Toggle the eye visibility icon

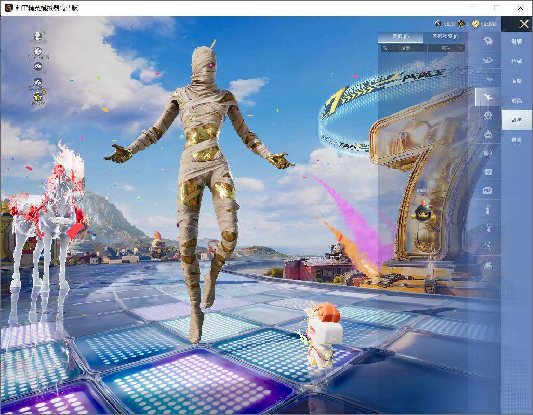38,66
